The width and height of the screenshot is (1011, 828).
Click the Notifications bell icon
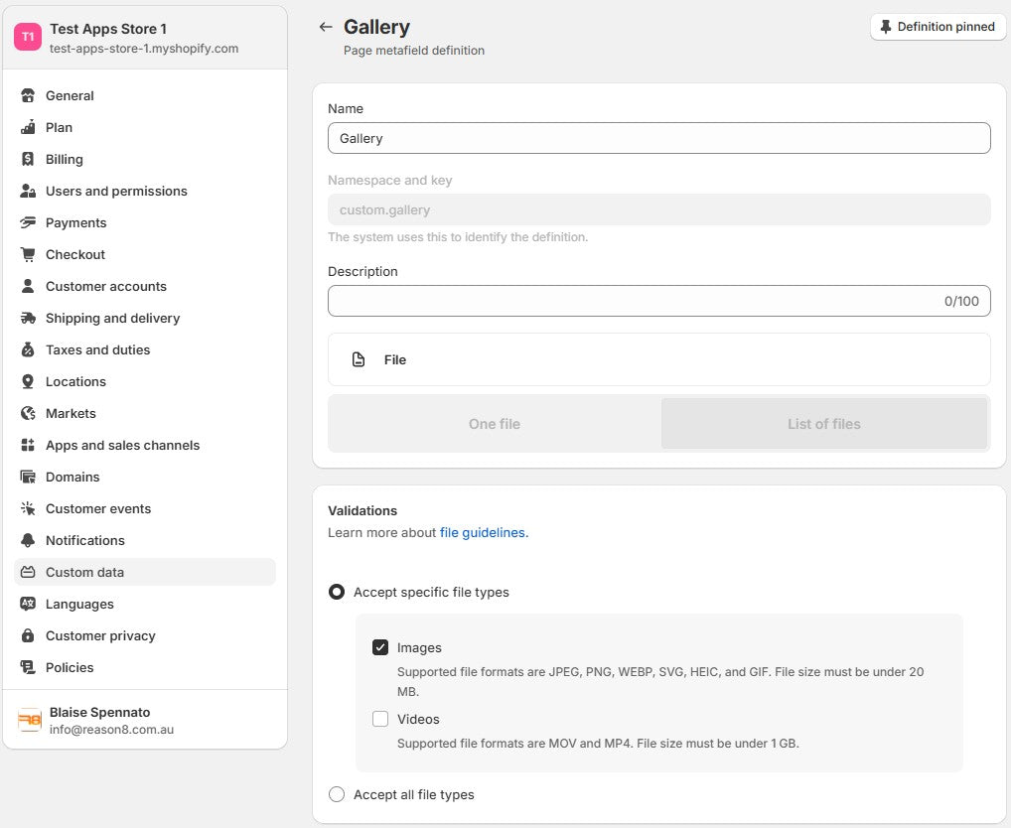click(x=28, y=541)
